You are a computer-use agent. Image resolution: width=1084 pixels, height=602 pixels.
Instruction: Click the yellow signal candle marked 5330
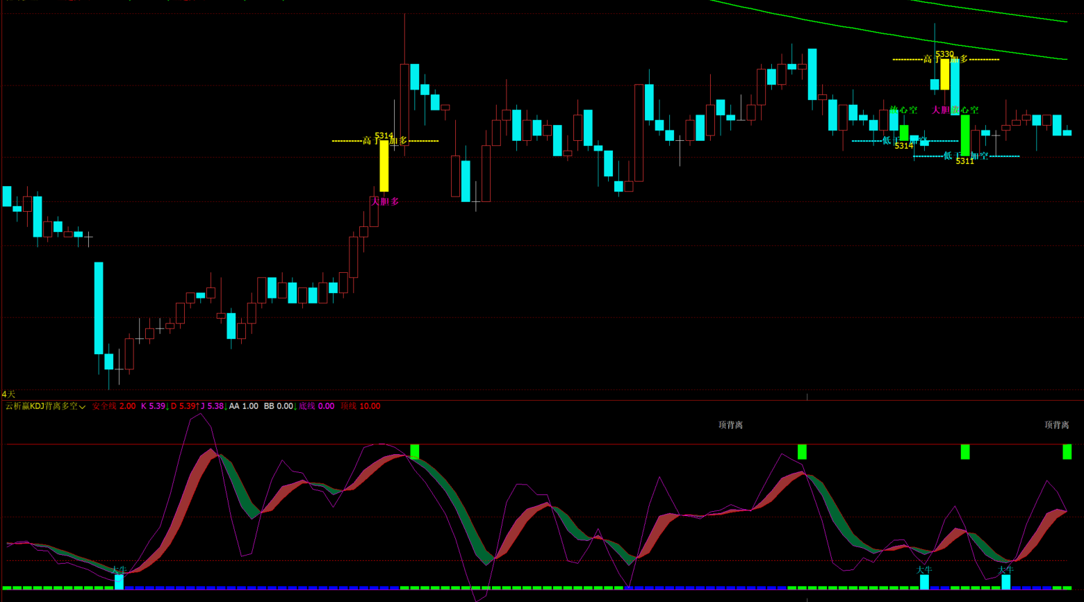tap(944, 74)
